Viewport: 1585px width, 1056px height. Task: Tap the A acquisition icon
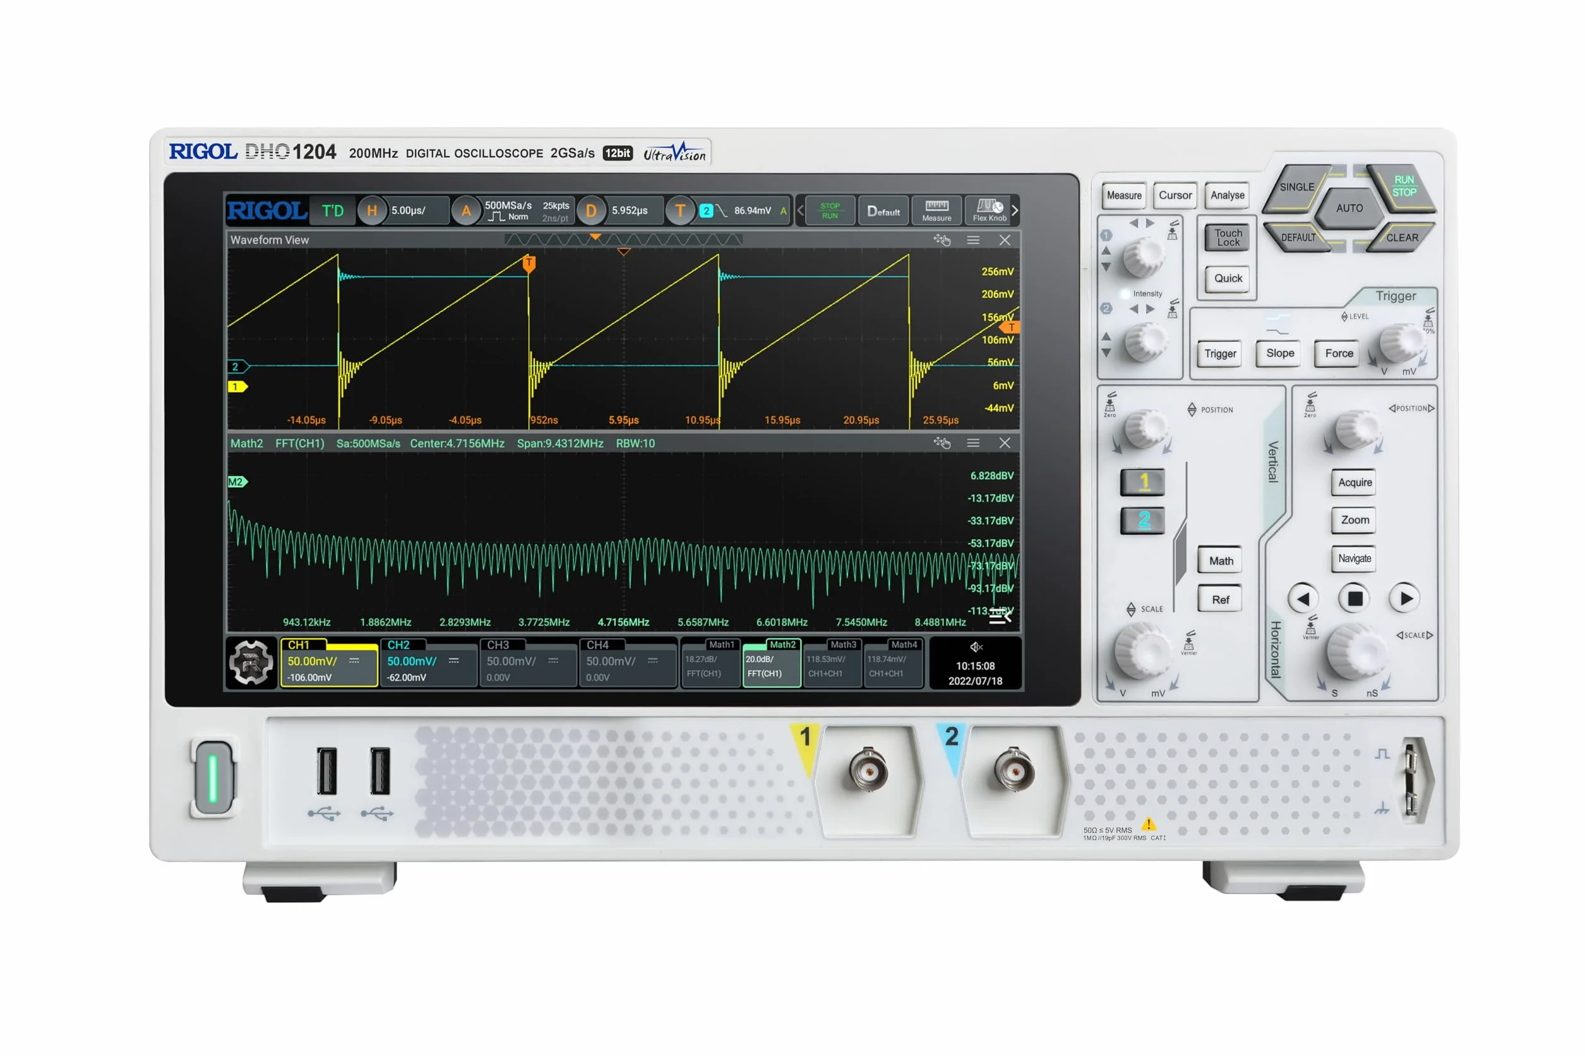[465, 211]
